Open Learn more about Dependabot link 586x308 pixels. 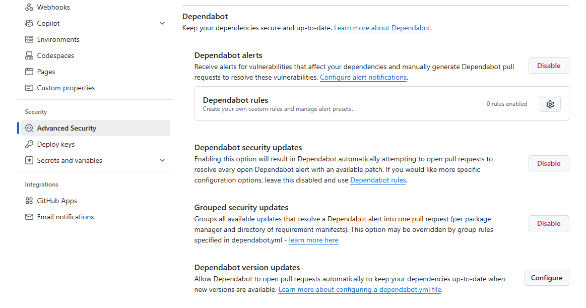point(382,28)
